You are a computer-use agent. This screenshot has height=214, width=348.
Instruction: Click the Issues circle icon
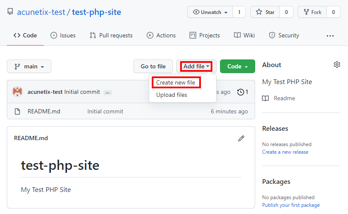[54, 35]
